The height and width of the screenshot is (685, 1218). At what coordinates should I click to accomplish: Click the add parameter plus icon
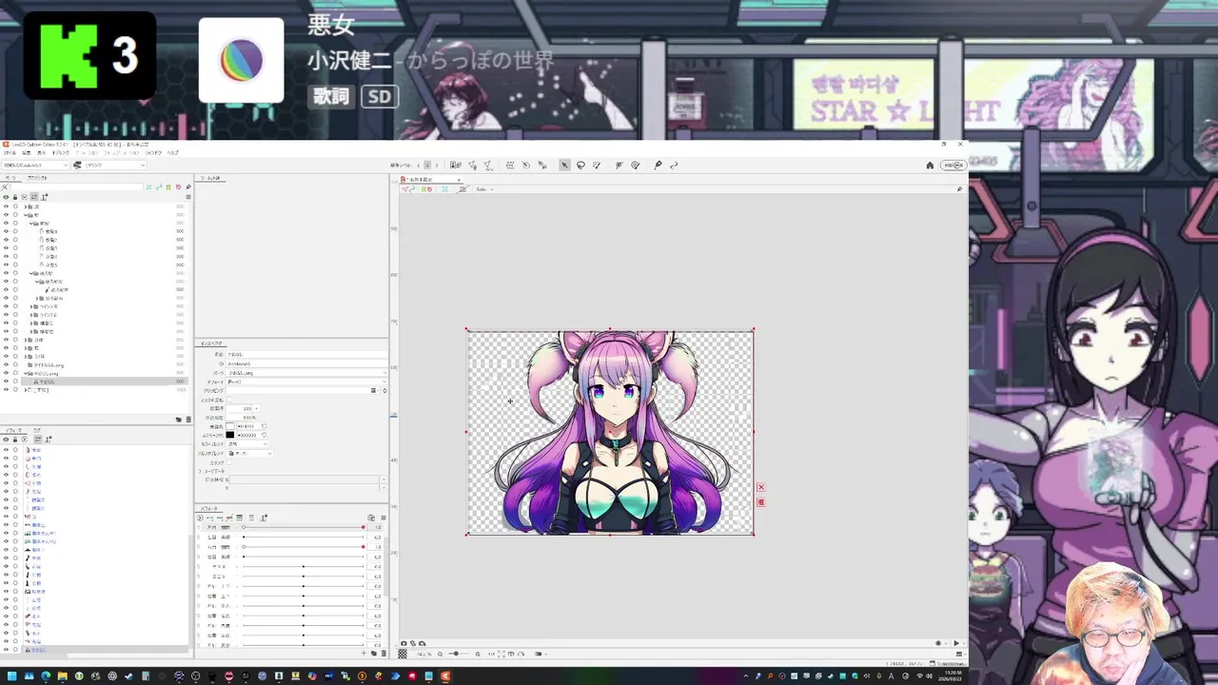click(x=363, y=653)
